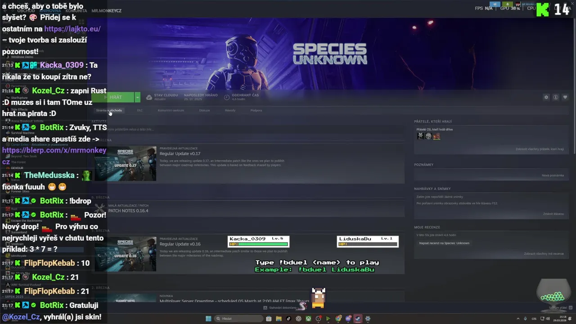
Task: Select the second friend avatar
Action: coord(428,136)
